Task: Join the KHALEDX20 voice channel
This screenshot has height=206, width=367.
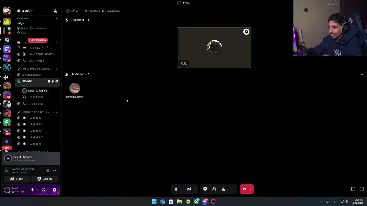Action: pyautogui.click(x=37, y=75)
